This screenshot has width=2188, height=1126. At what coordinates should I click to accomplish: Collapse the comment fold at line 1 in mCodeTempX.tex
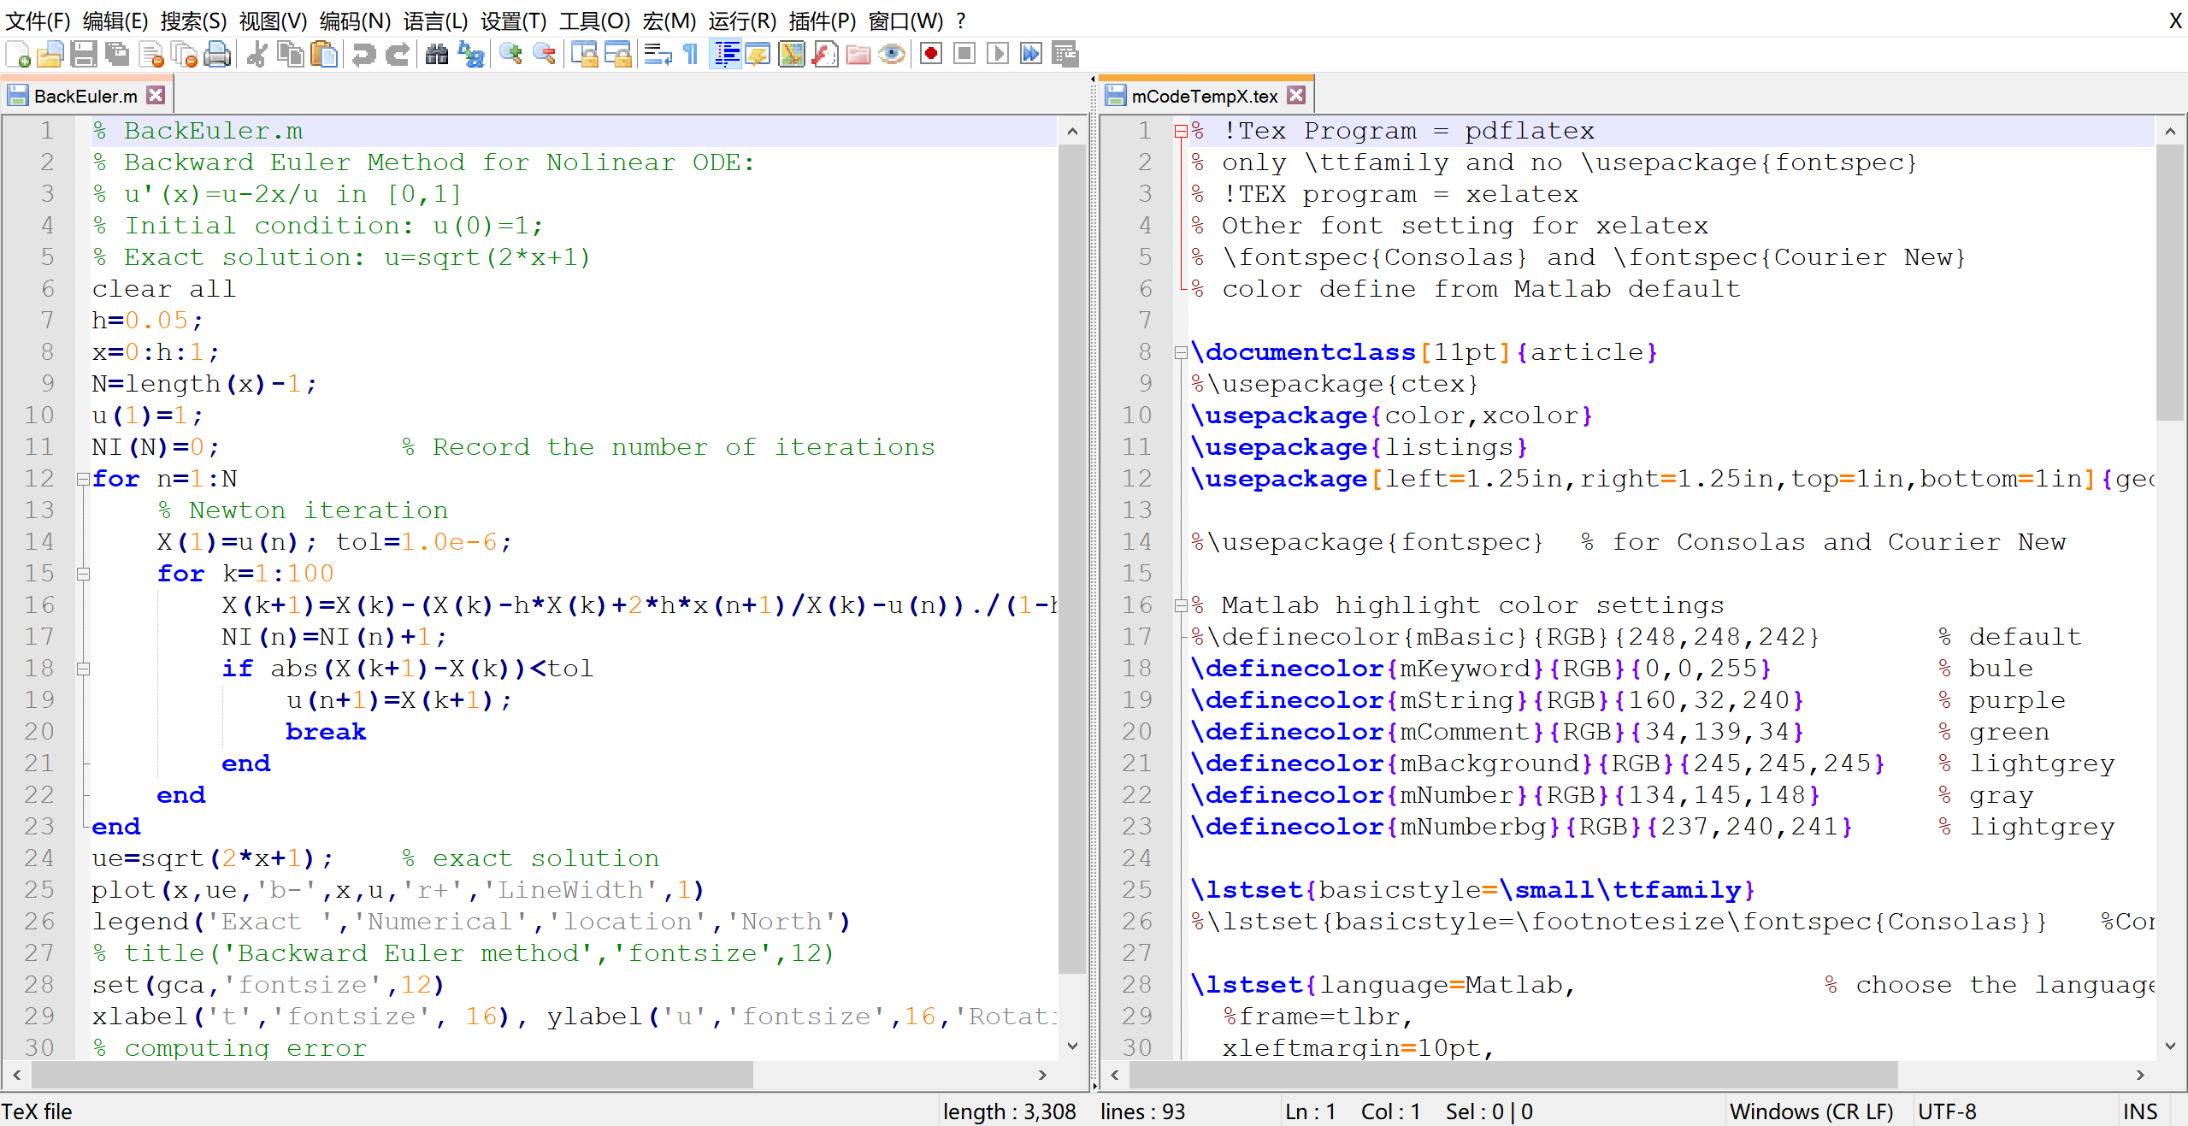[1181, 132]
